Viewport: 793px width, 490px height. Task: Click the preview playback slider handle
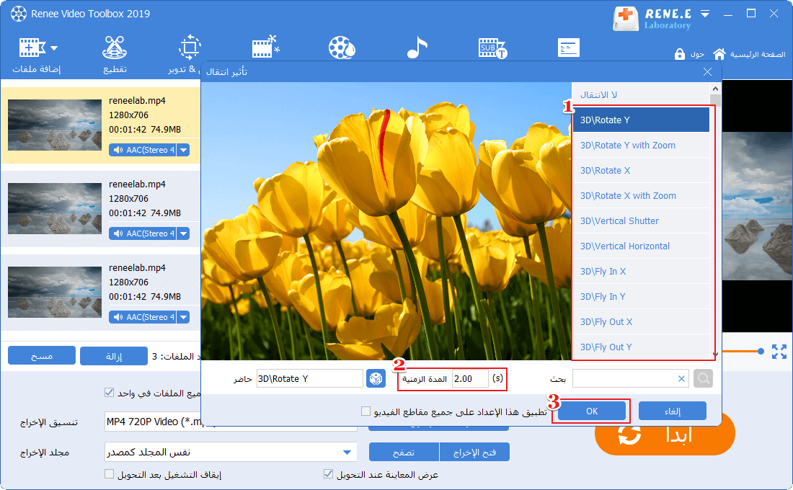click(761, 351)
